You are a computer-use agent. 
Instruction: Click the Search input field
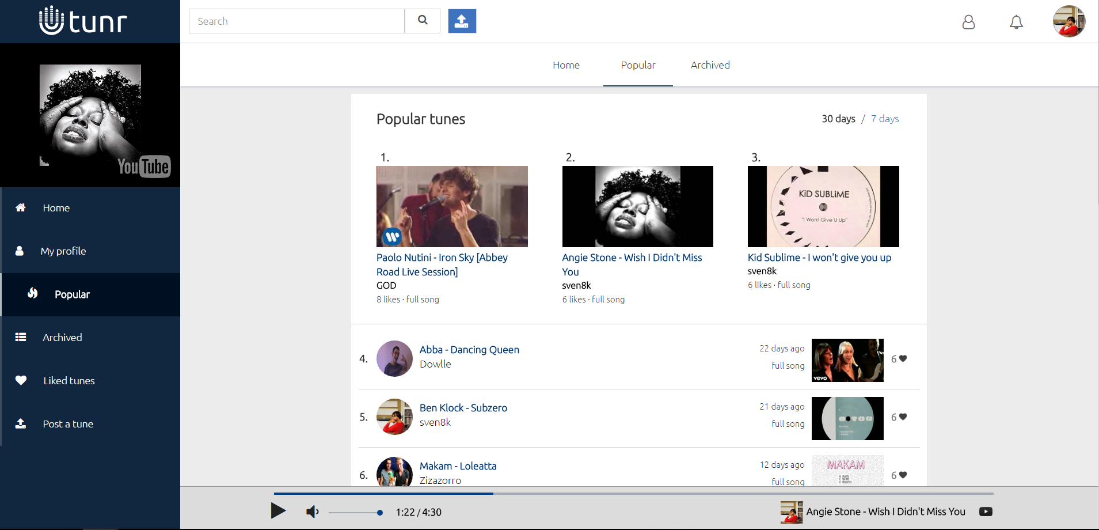(296, 21)
